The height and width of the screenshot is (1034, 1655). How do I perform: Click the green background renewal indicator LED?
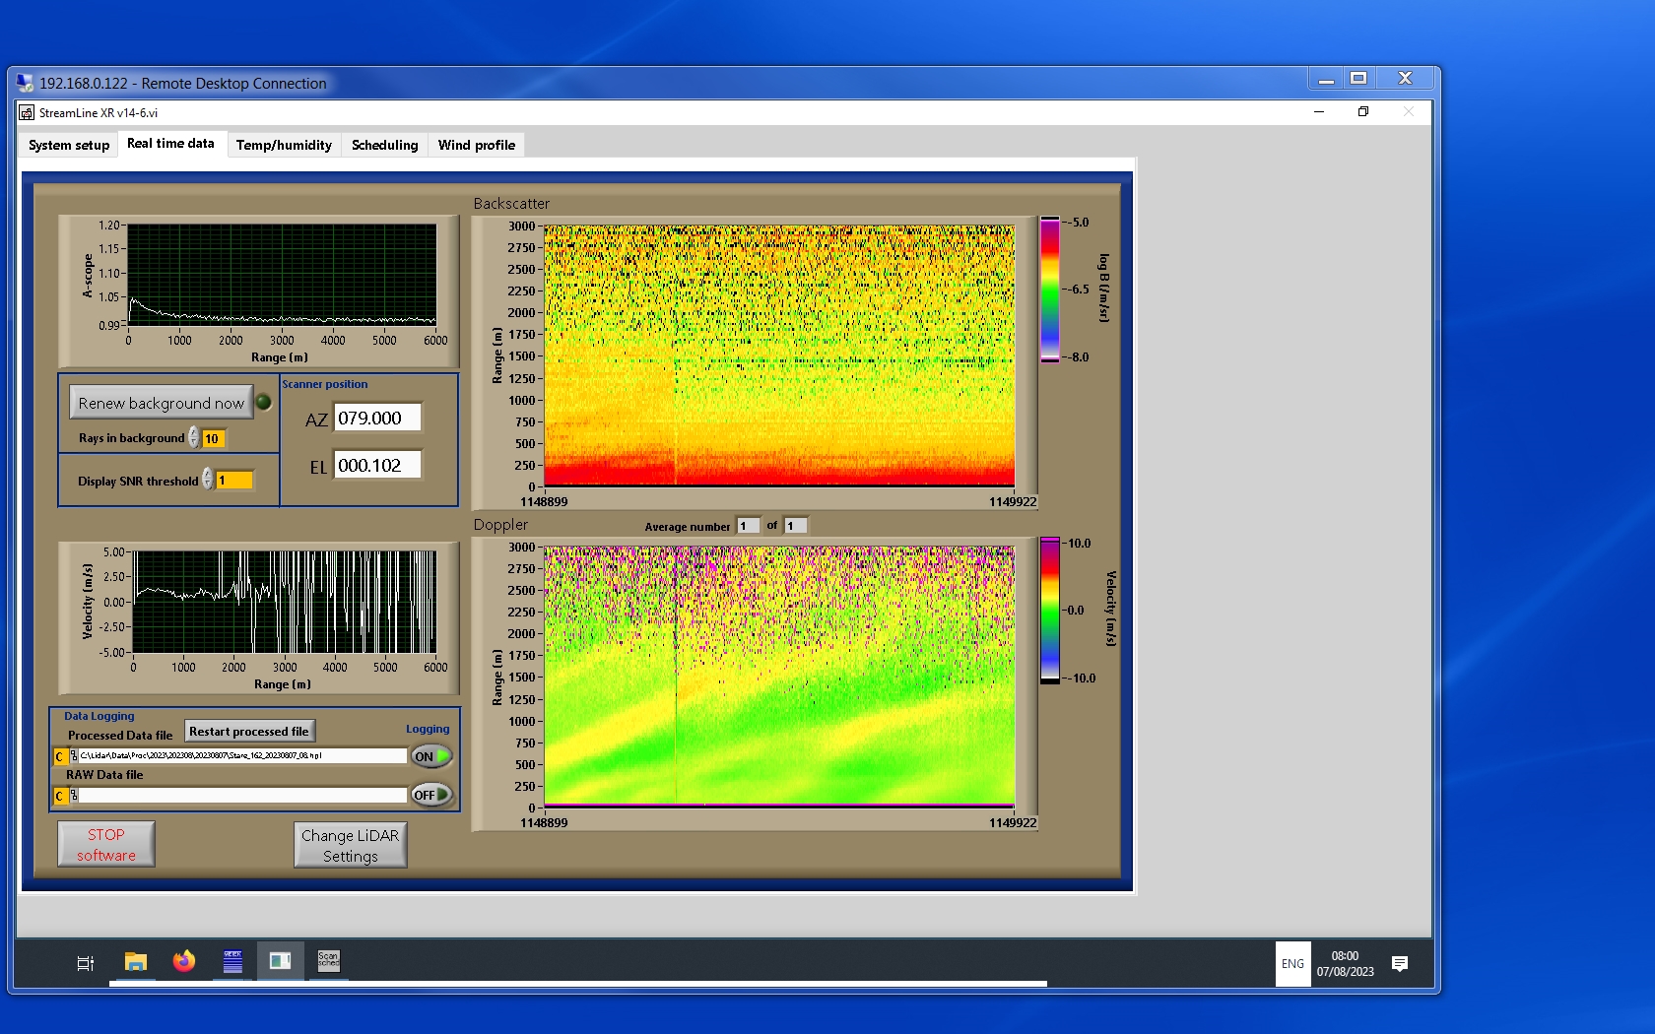pos(264,402)
